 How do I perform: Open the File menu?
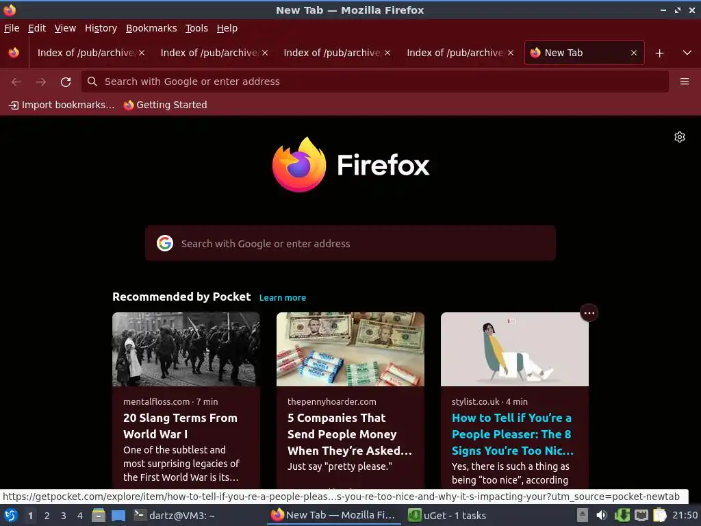(12, 28)
